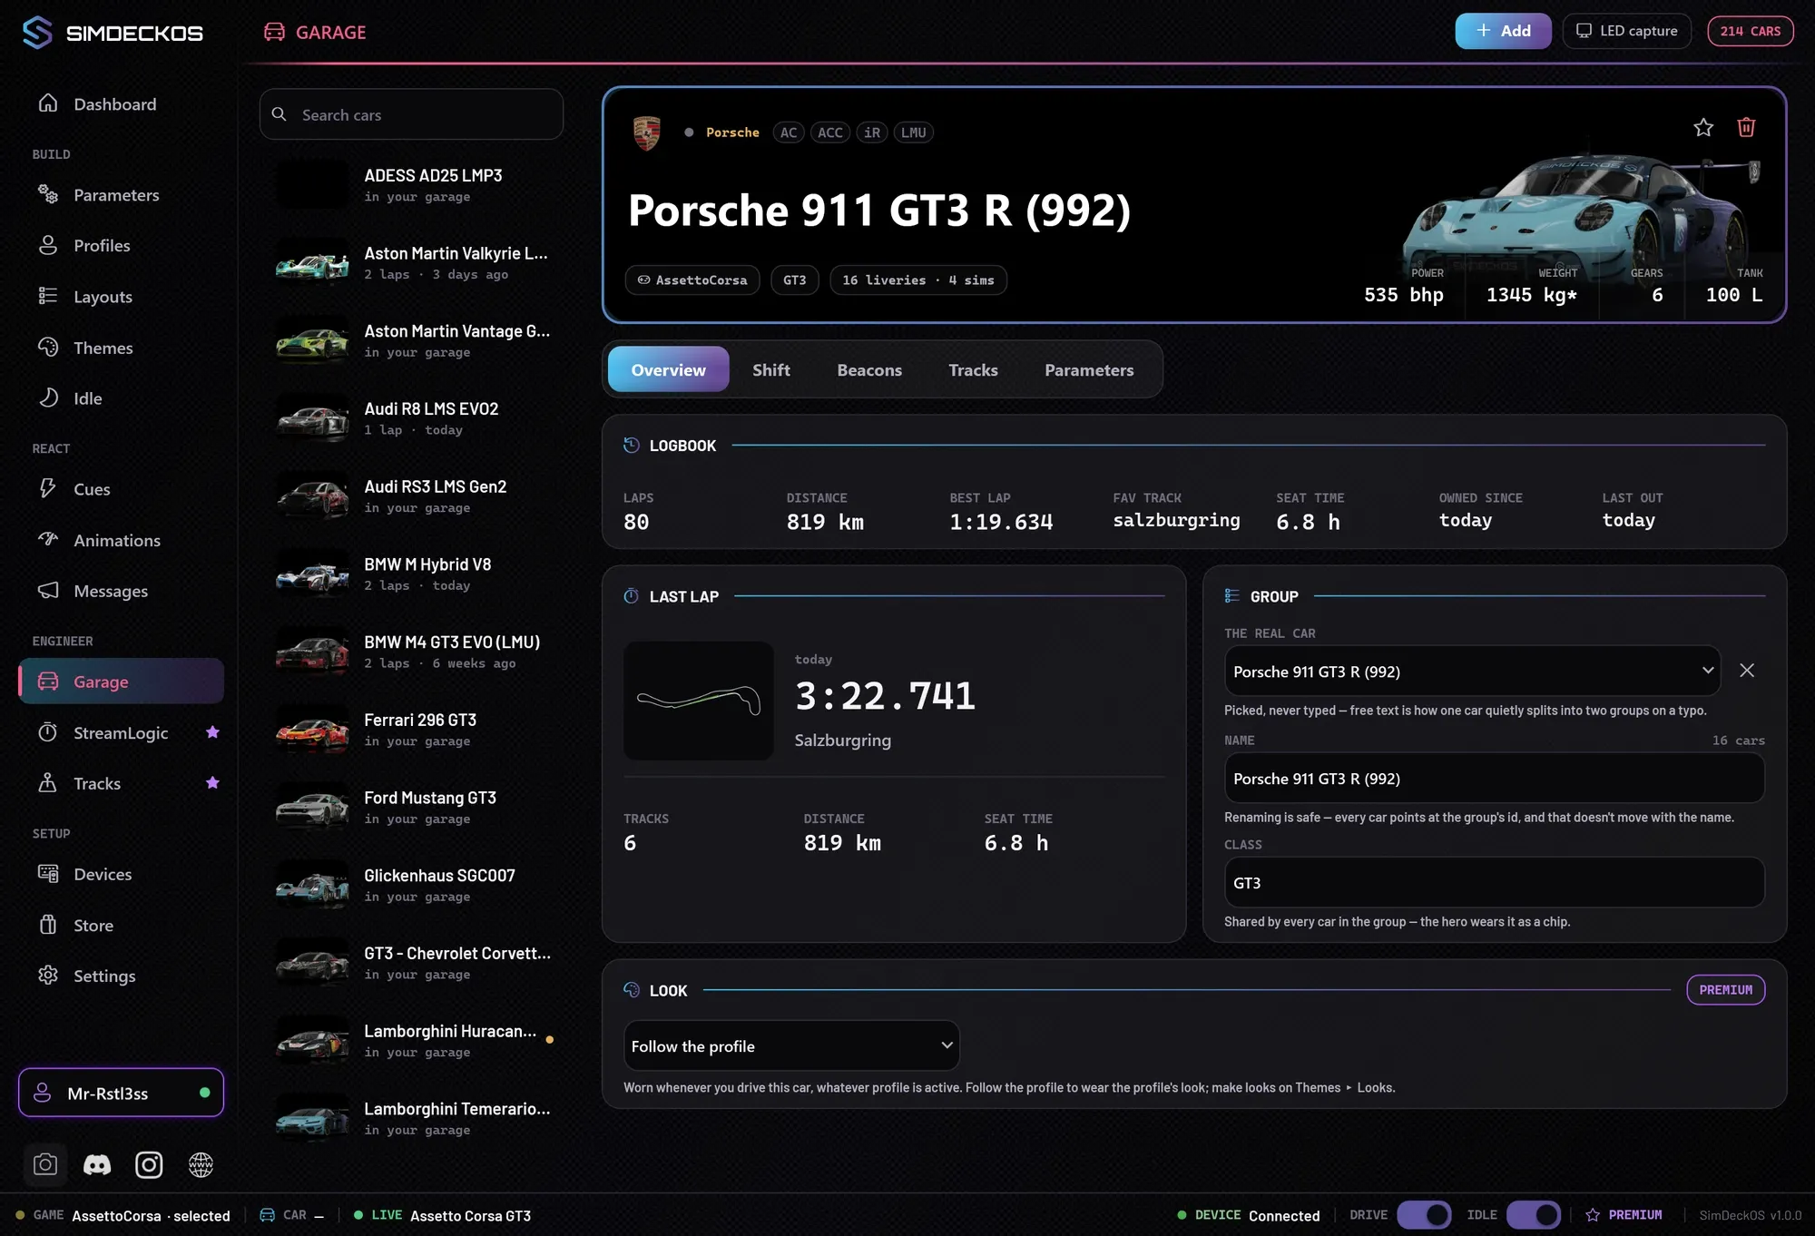Open the Devices sidebar page
The image size is (1815, 1236).
[x=121, y=874]
